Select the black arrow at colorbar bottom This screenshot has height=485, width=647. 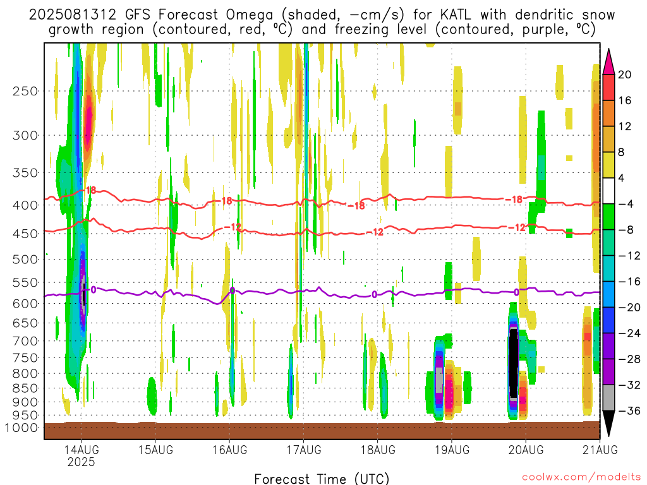608,424
